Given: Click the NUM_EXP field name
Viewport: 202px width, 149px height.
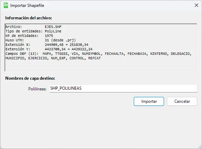Looking at the screenshot, I should point(58,58).
